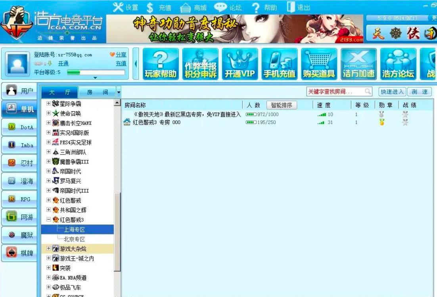
Task: Expand the 星际争霸 tree node
Action: point(48,103)
